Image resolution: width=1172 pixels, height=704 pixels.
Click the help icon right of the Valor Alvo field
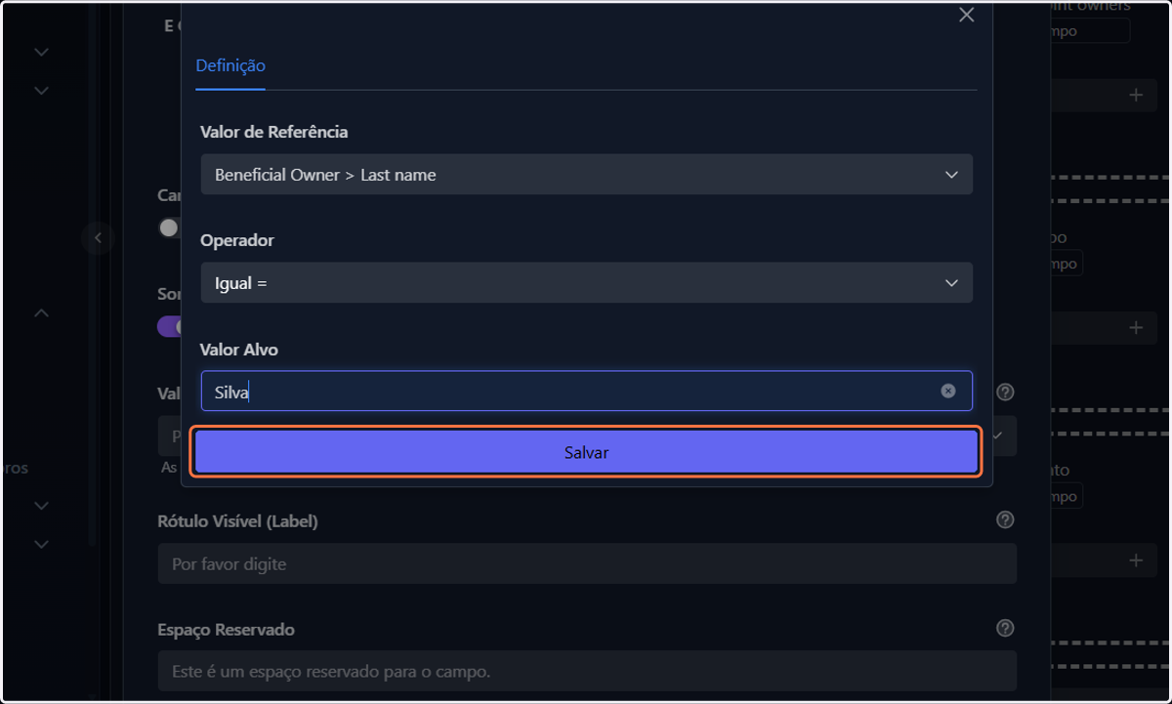[x=1005, y=393]
